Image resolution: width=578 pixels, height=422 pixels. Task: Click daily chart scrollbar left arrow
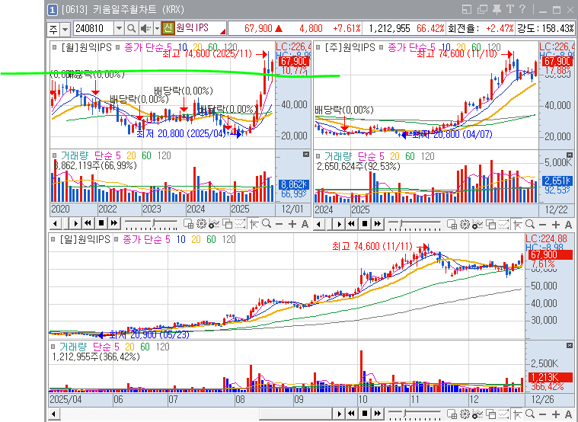[54, 414]
